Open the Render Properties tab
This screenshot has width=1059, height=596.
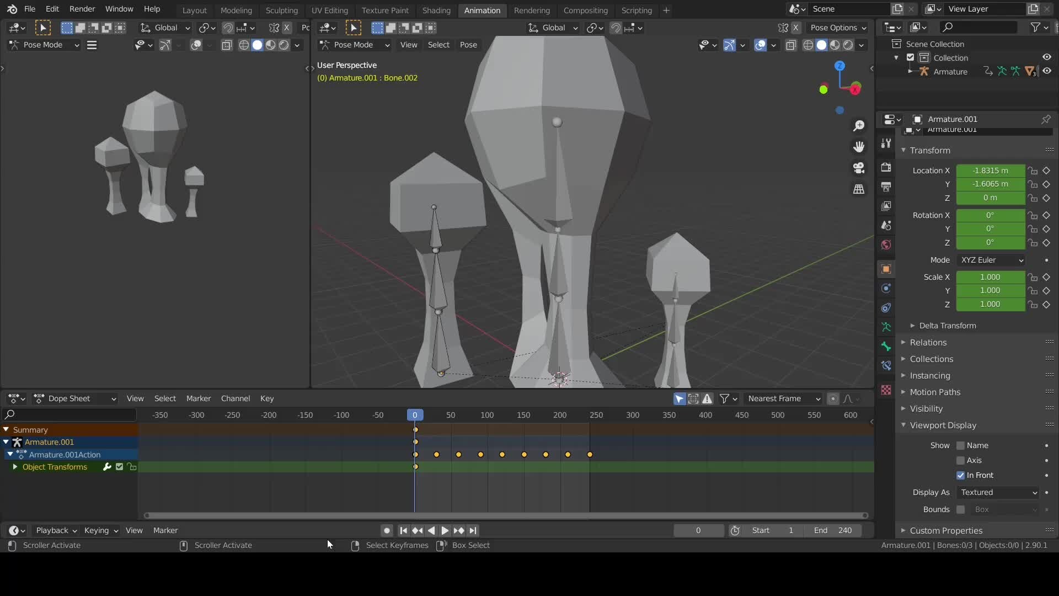886,168
